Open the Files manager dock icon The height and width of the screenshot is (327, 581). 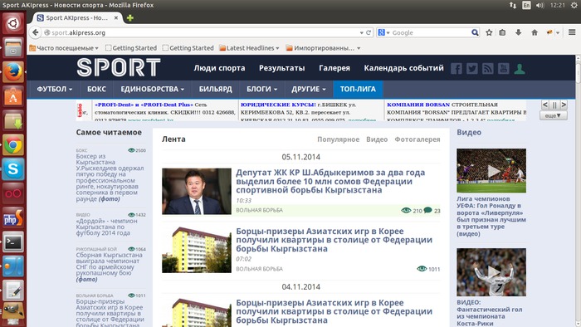[13, 47]
